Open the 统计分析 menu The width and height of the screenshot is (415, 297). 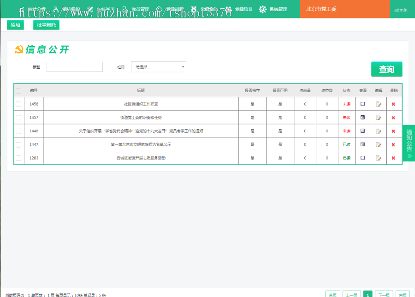pos(32,9)
